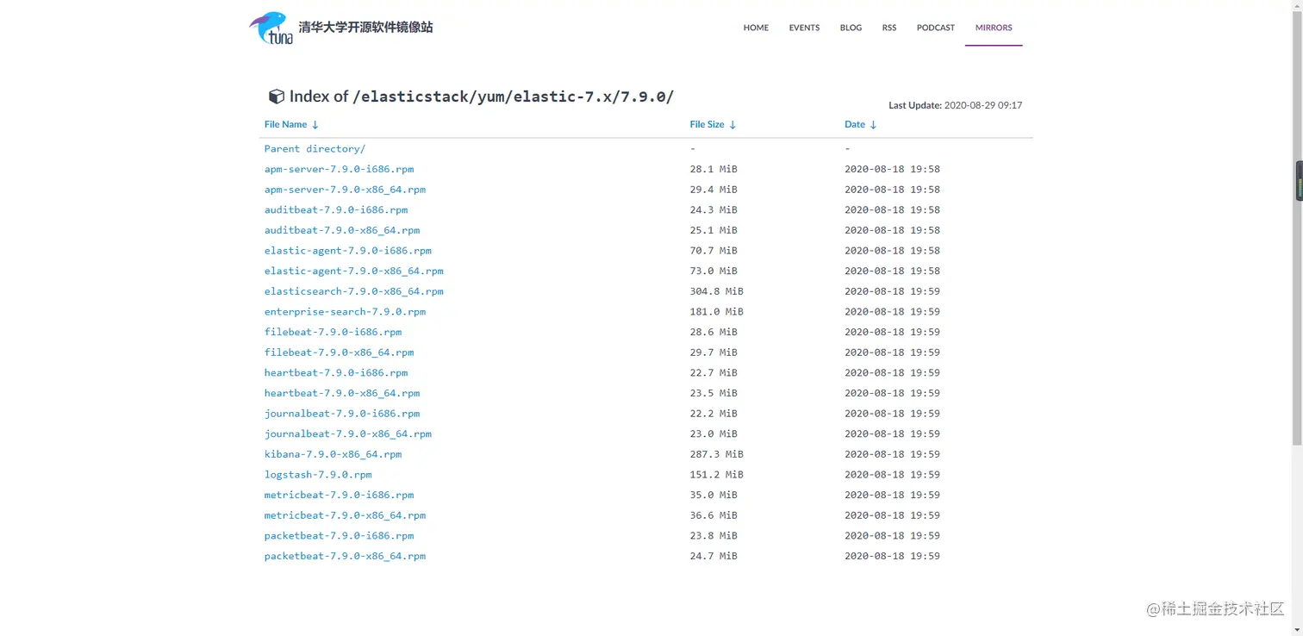Open the BLOG nav item

coord(851,28)
